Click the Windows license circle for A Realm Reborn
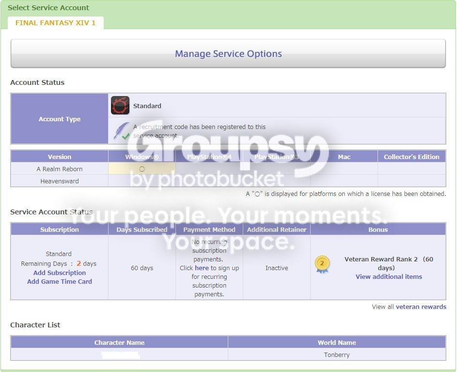457x372 pixels. click(x=142, y=169)
